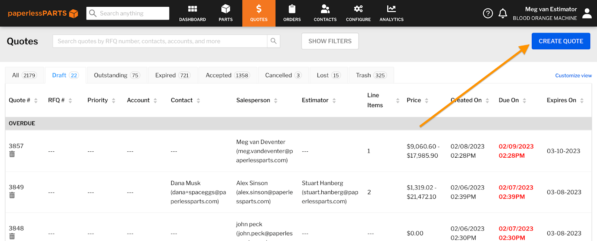Delete quote 3857 with trash icon
This screenshot has width=597, height=241.
(x=12, y=154)
